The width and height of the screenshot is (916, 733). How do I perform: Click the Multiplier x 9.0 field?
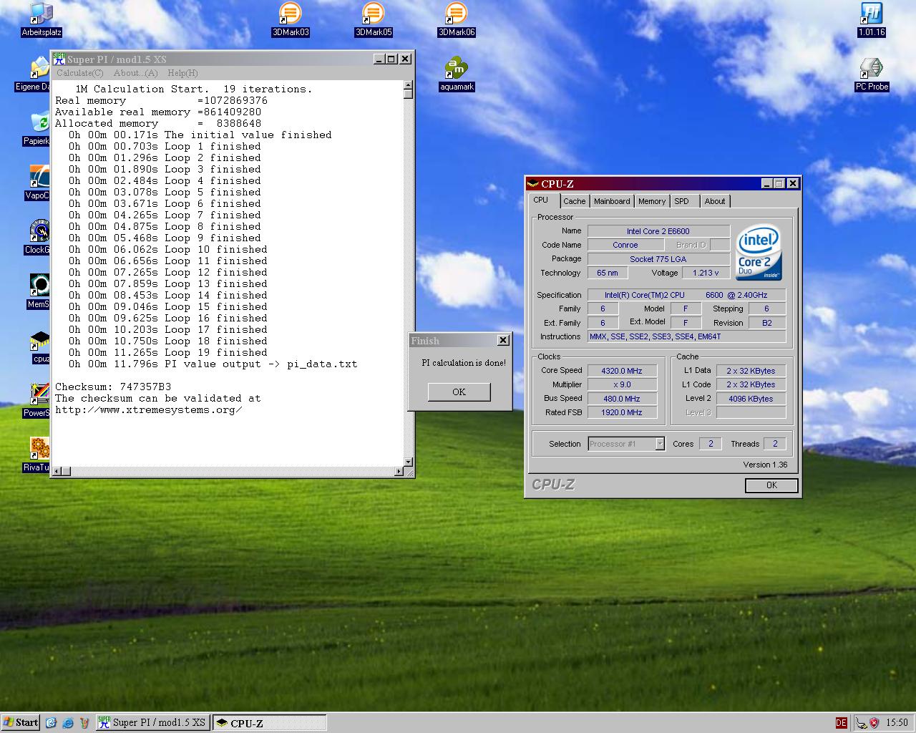click(x=622, y=384)
